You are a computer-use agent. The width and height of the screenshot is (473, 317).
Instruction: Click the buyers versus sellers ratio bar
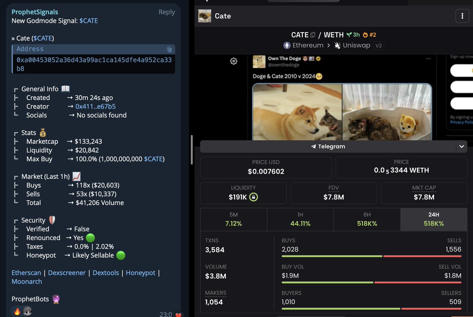pos(371,309)
